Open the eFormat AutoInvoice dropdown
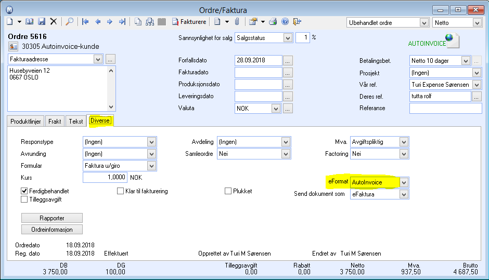 [x=404, y=182]
